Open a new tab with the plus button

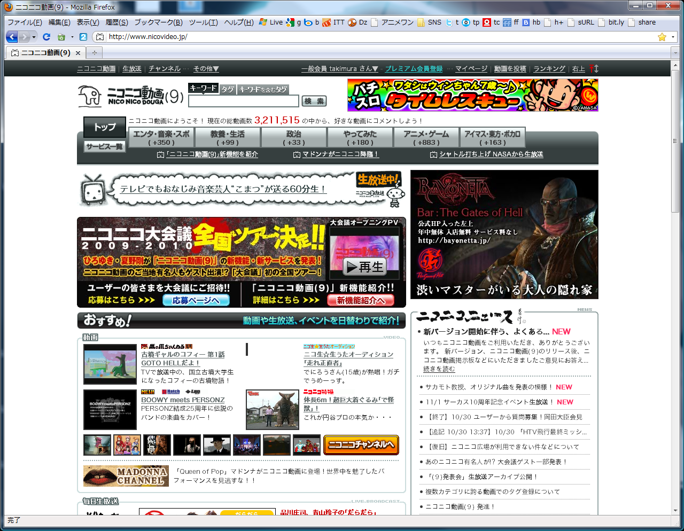point(95,53)
